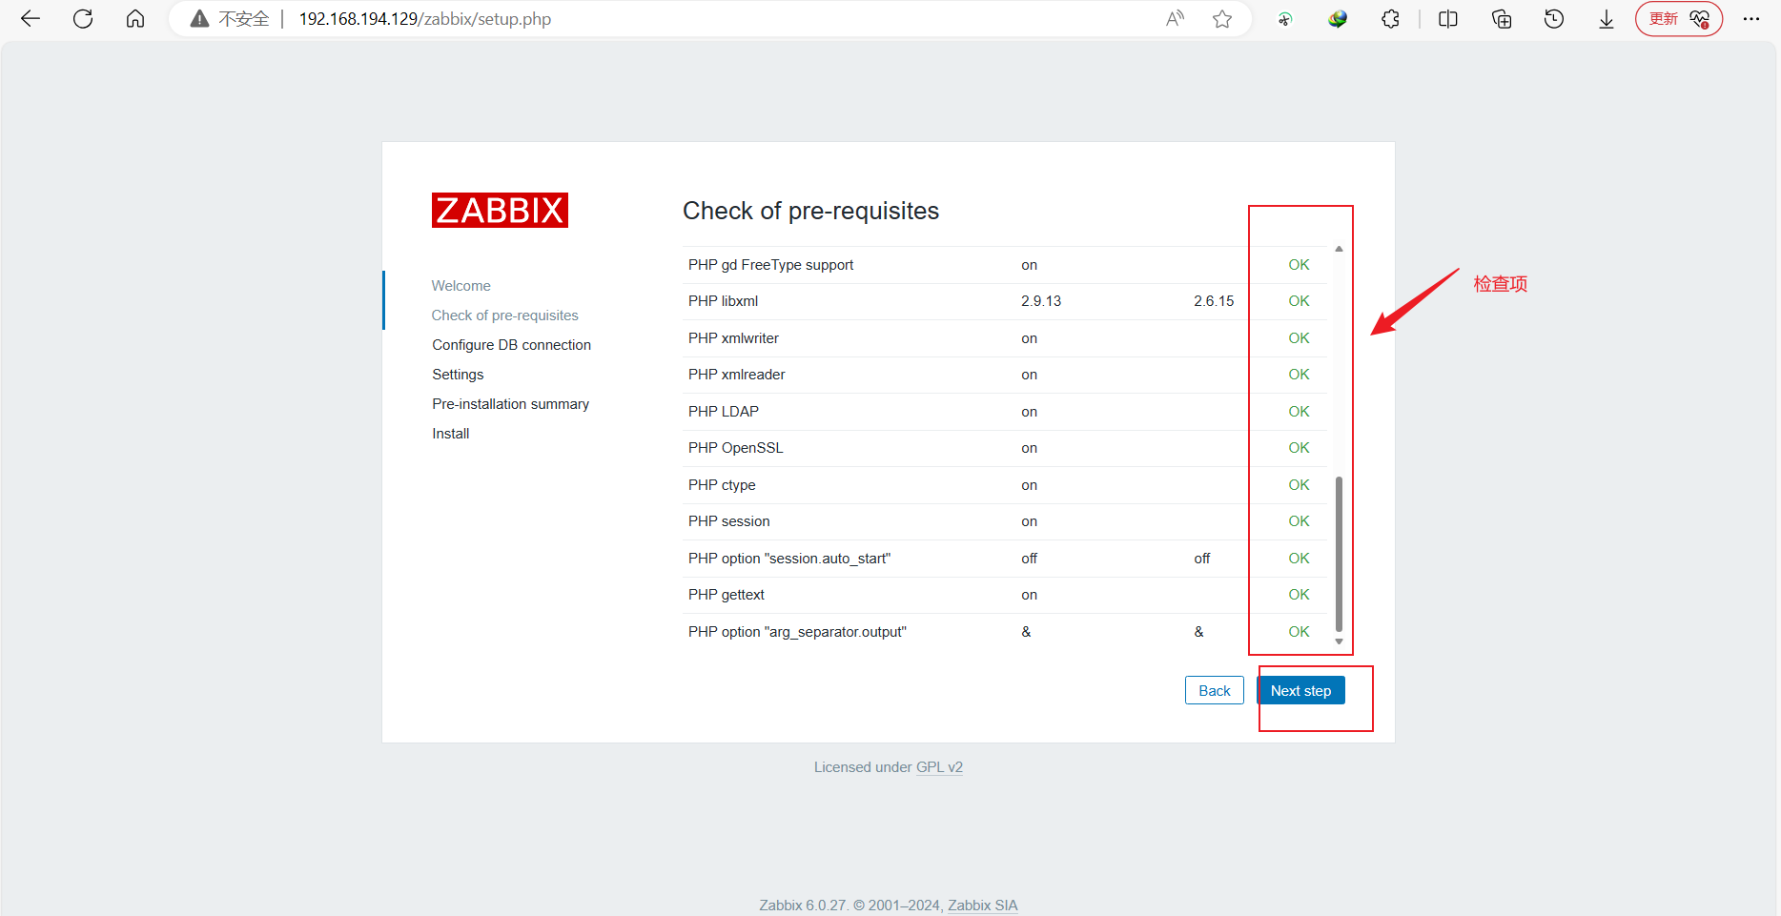
Task: Click the not-secure warning triangle icon
Action: tap(199, 19)
